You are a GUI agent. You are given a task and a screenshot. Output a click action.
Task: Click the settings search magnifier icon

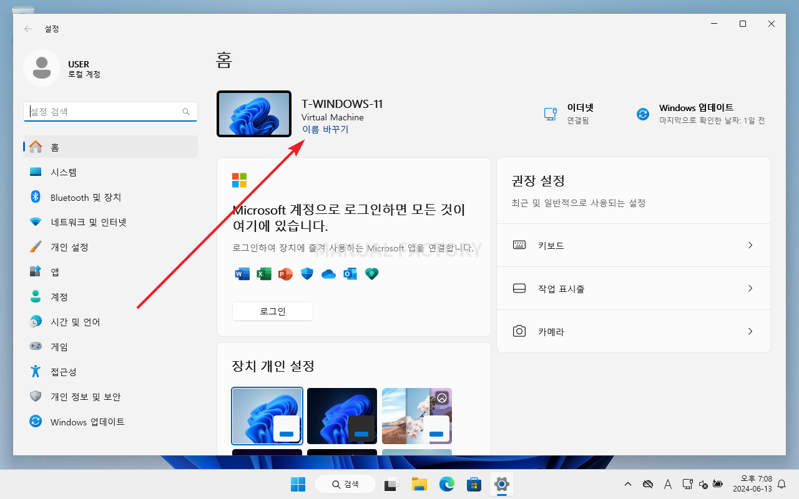(186, 112)
